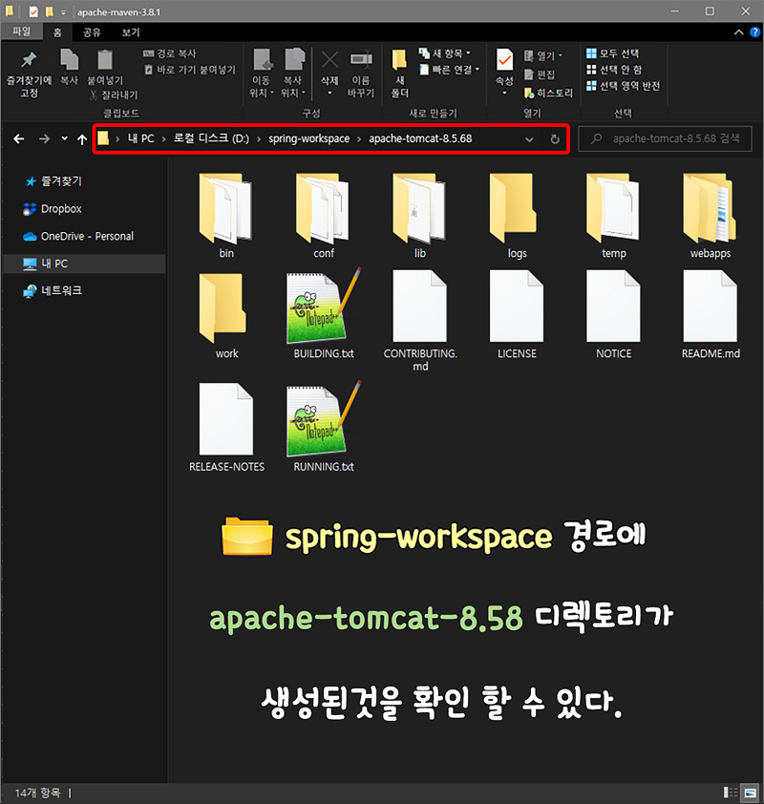Click 로컬 디스크 (D:) breadcrumb
The image size is (764, 804).
coord(211,138)
